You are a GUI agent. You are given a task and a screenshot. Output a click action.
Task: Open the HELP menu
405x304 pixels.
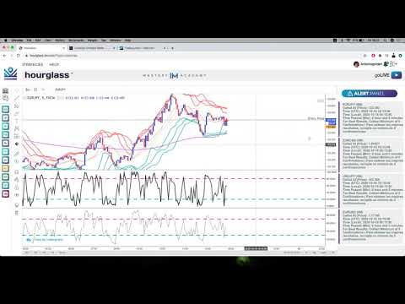pyautogui.click(x=54, y=64)
